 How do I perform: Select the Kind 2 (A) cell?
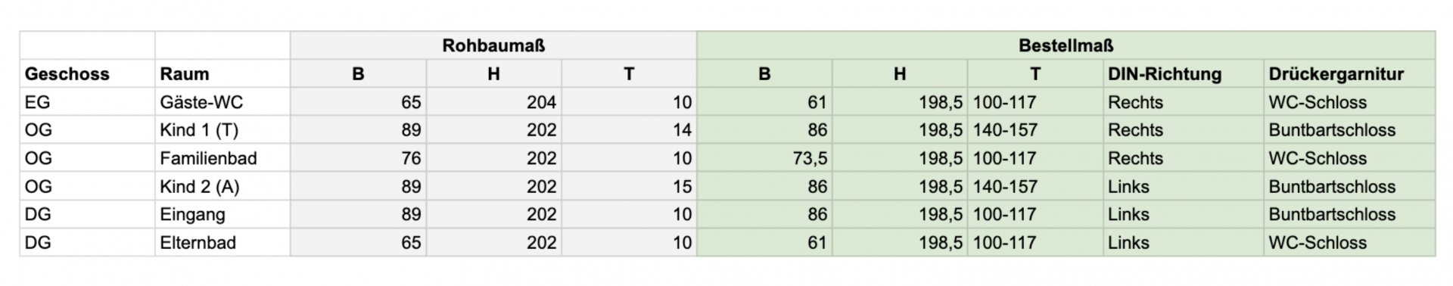pyautogui.click(x=222, y=186)
